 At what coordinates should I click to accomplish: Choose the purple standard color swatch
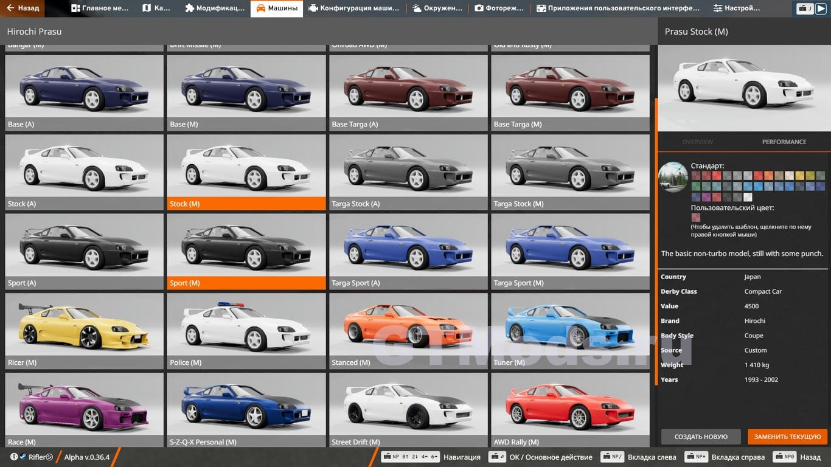(x=706, y=197)
